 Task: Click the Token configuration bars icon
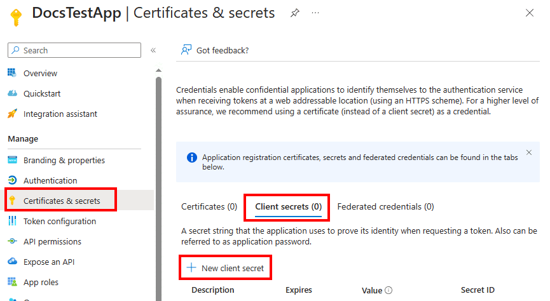pyautogui.click(x=12, y=221)
